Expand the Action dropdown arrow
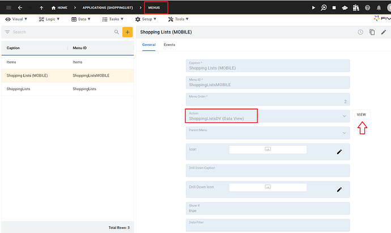This screenshot has width=391, height=233. [344, 116]
